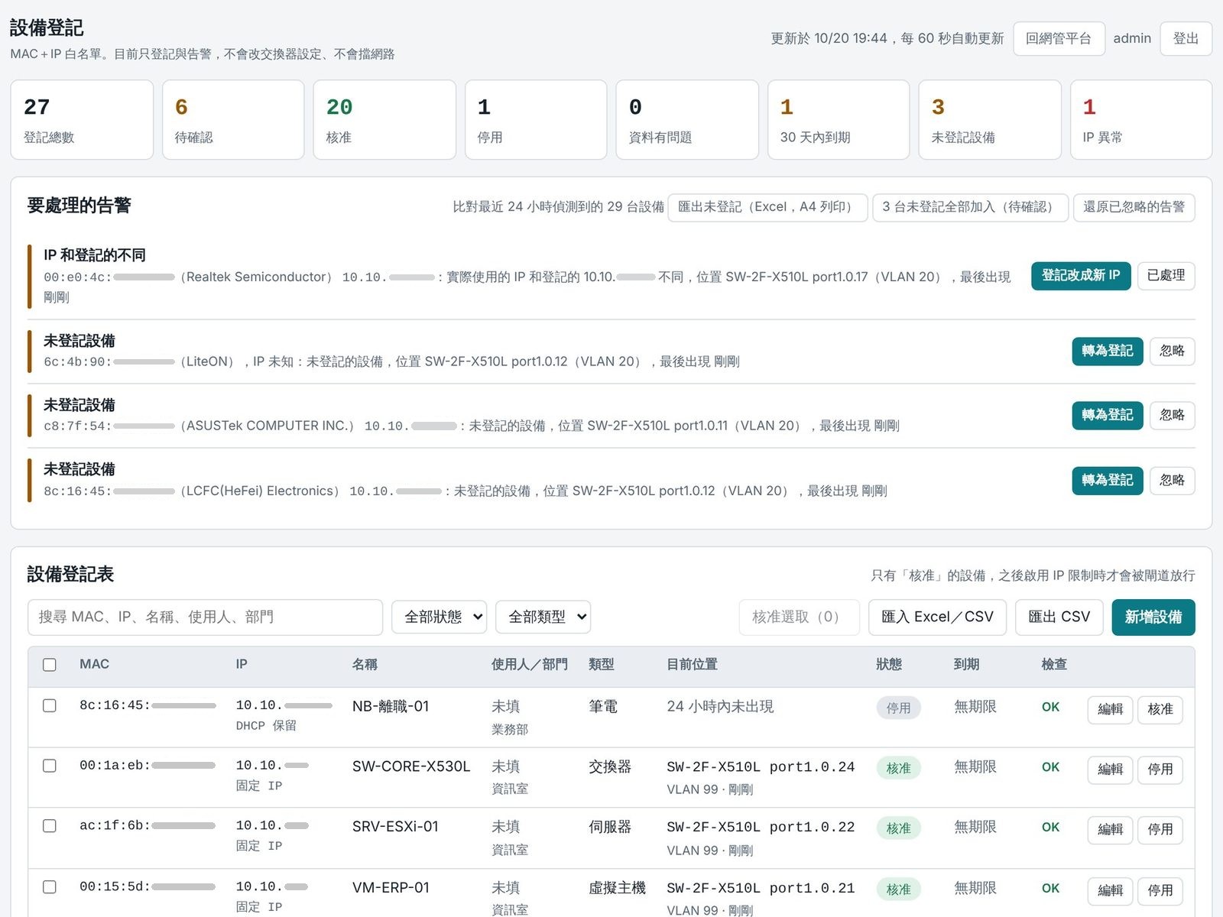Click the 狀態 column header
The height and width of the screenshot is (917, 1223).
(889, 664)
